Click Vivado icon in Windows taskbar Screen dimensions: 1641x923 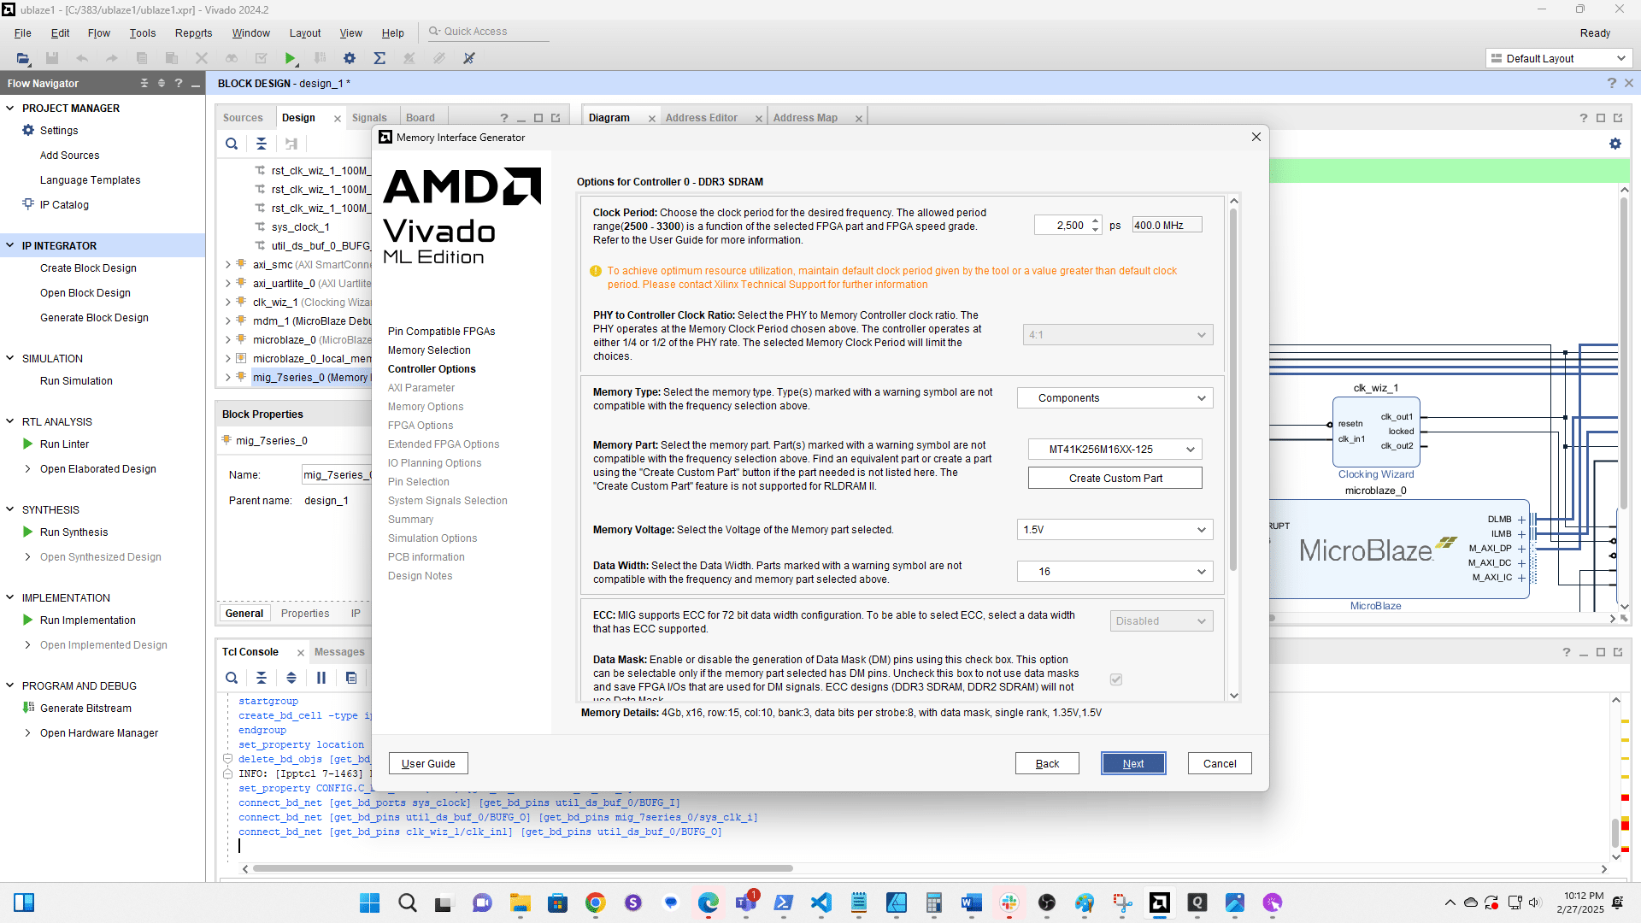pyautogui.click(x=1159, y=902)
